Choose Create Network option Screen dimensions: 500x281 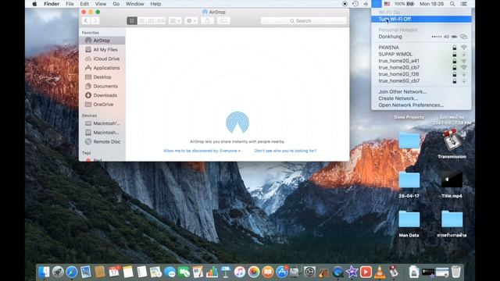tap(421, 98)
